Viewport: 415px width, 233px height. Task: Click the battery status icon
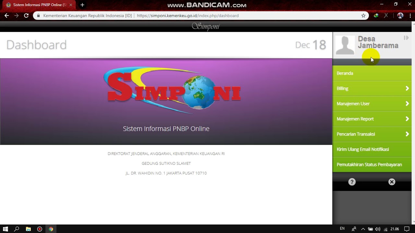click(370, 229)
